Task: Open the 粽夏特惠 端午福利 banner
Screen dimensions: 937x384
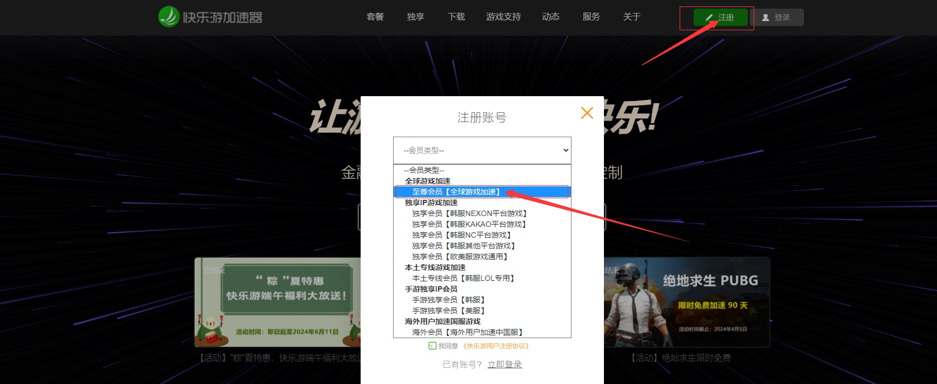Action: tap(277, 302)
